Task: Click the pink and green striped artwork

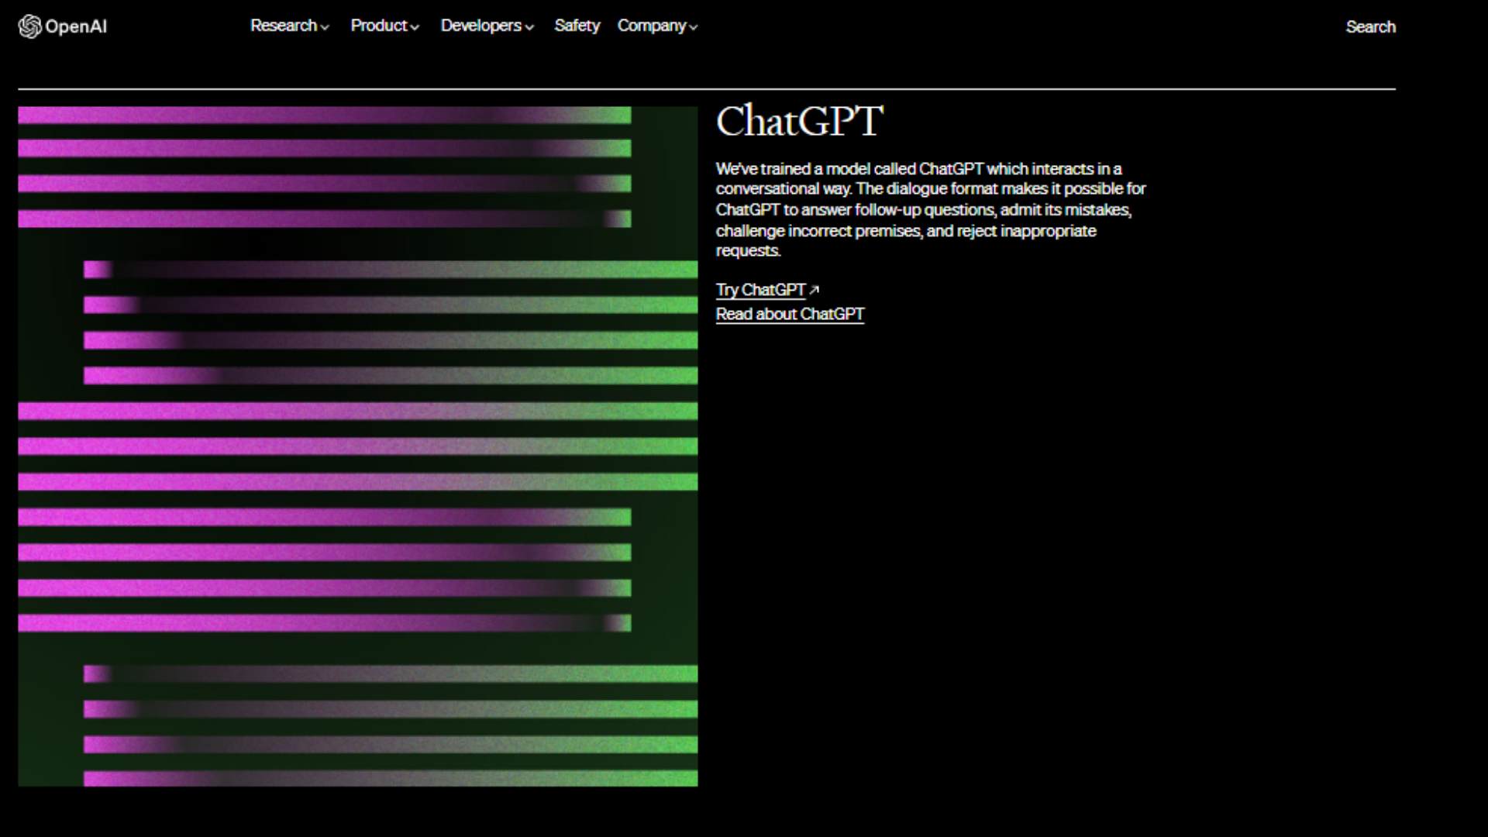Action: coord(358,446)
